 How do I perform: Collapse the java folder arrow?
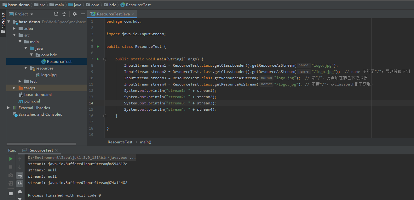pyautogui.click(x=26, y=48)
